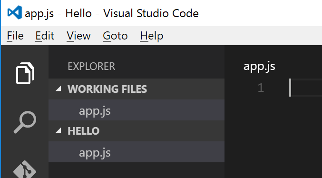Click line number 1 in editor gutter
Screen dimensions: 322x178
(x=261, y=88)
